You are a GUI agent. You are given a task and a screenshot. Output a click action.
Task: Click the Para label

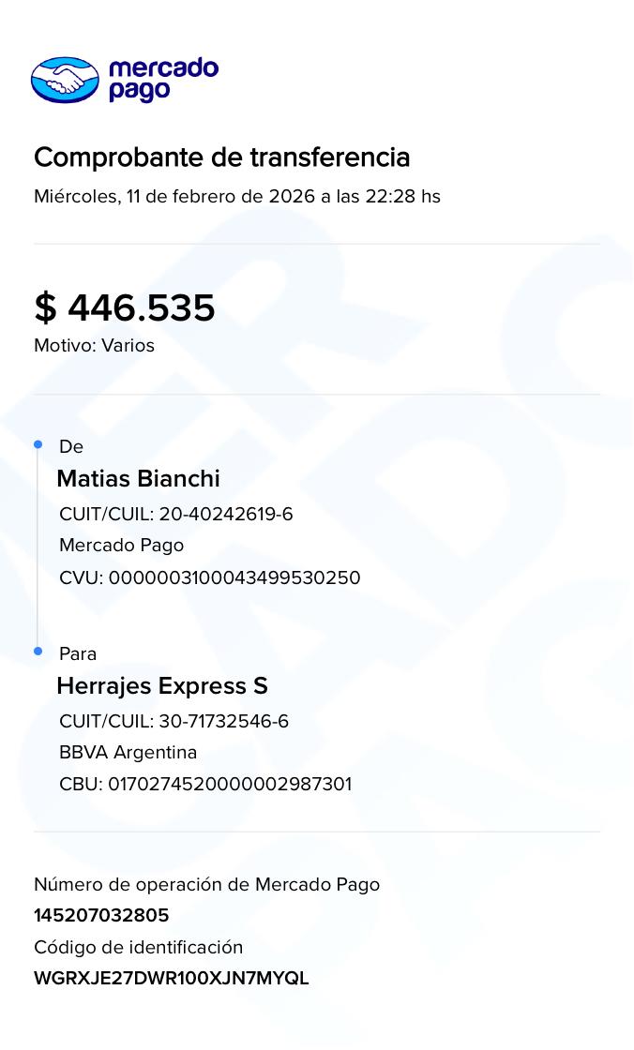click(x=78, y=654)
